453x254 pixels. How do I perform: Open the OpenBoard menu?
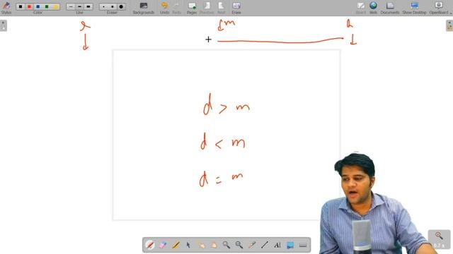coord(439,8)
